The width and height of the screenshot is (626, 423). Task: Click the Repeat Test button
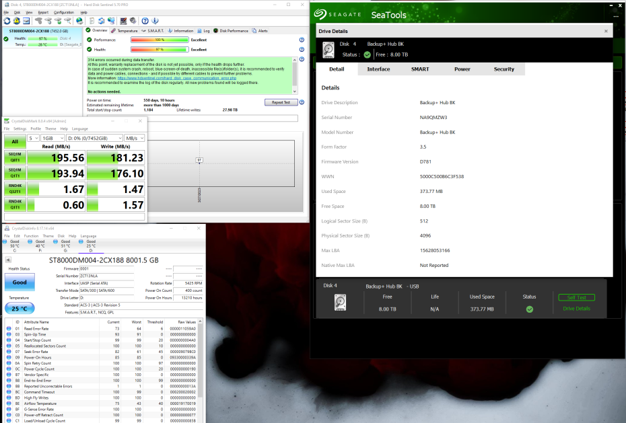(281, 102)
